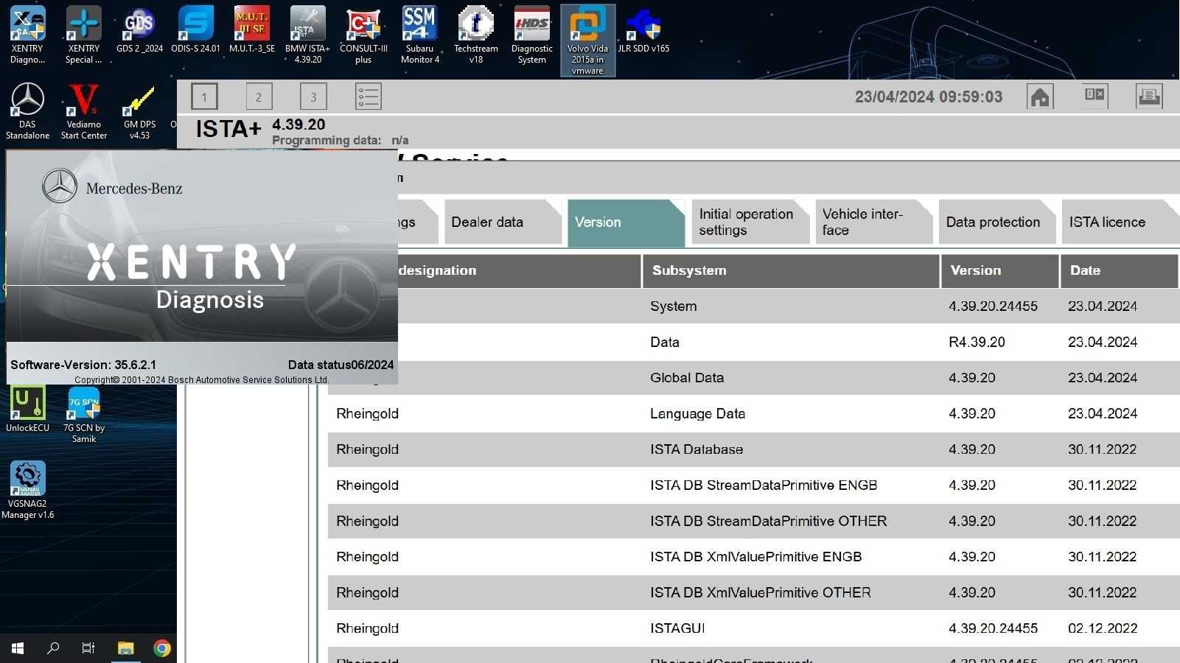Image resolution: width=1180 pixels, height=663 pixels.
Task: Click version value R4.39.20
Action: (x=977, y=342)
